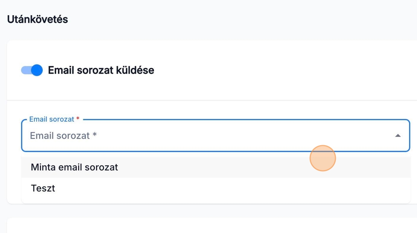
Task: Select the Minta email sorozat option
Action: [74, 167]
